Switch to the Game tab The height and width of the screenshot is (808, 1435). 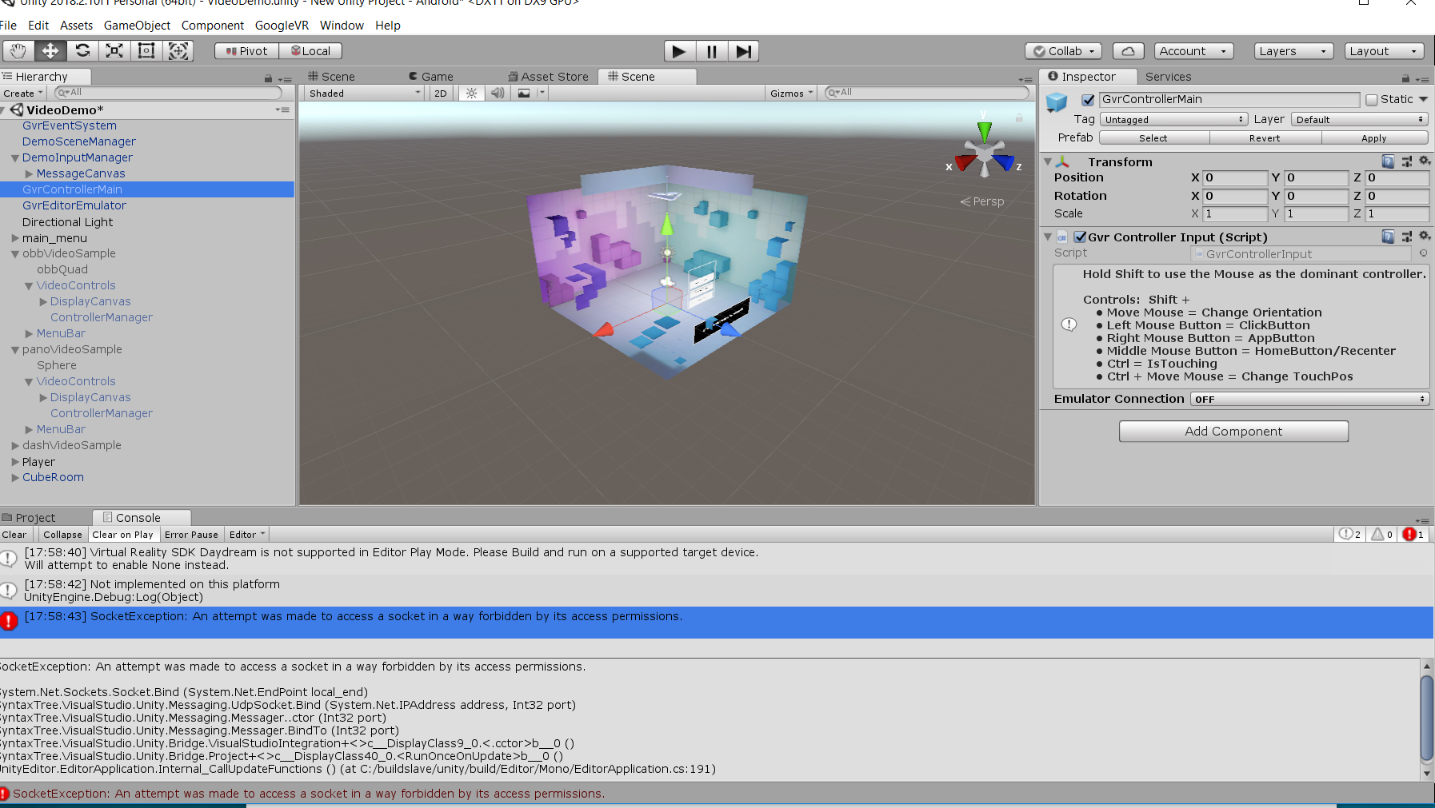coord(436,76)
